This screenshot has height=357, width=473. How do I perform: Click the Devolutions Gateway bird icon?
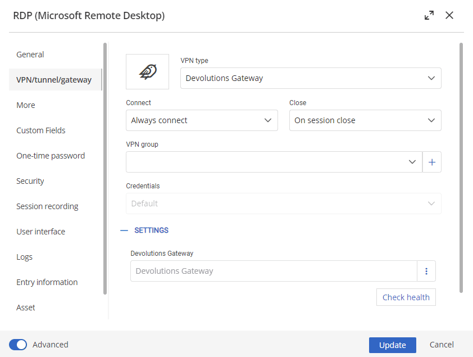tap(147, 71)
